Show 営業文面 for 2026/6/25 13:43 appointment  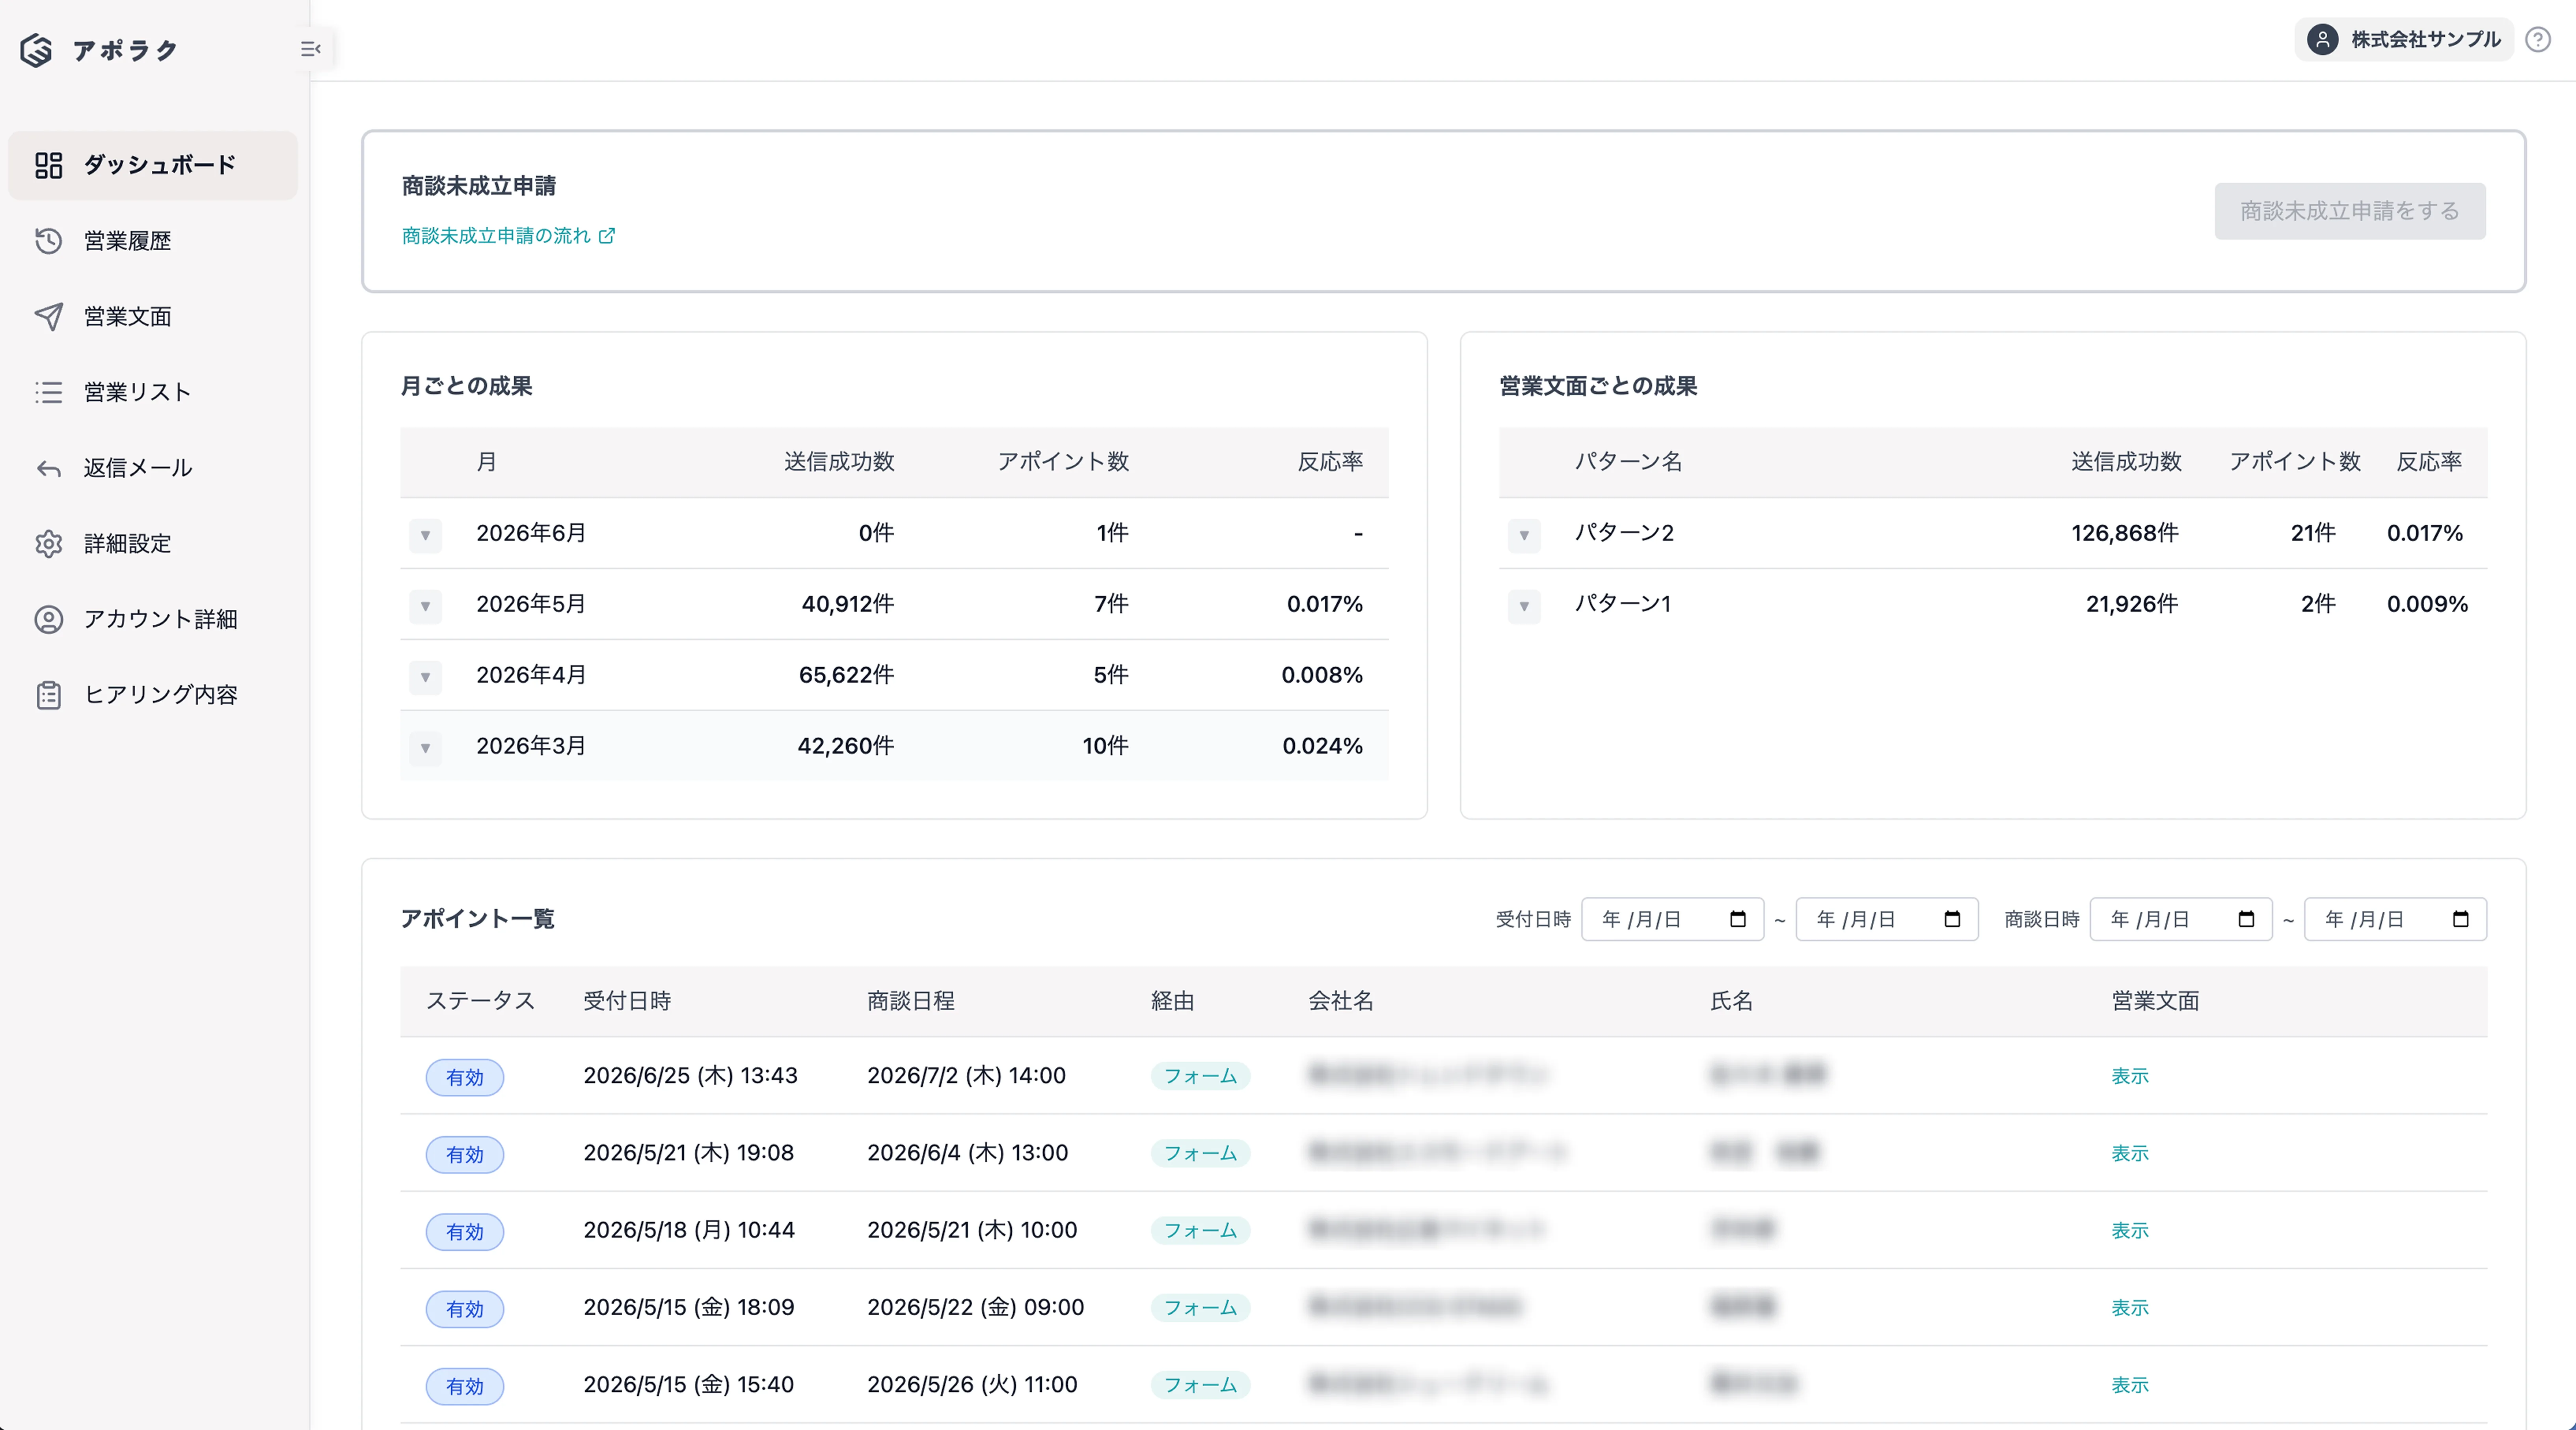pos(2129,1076)
